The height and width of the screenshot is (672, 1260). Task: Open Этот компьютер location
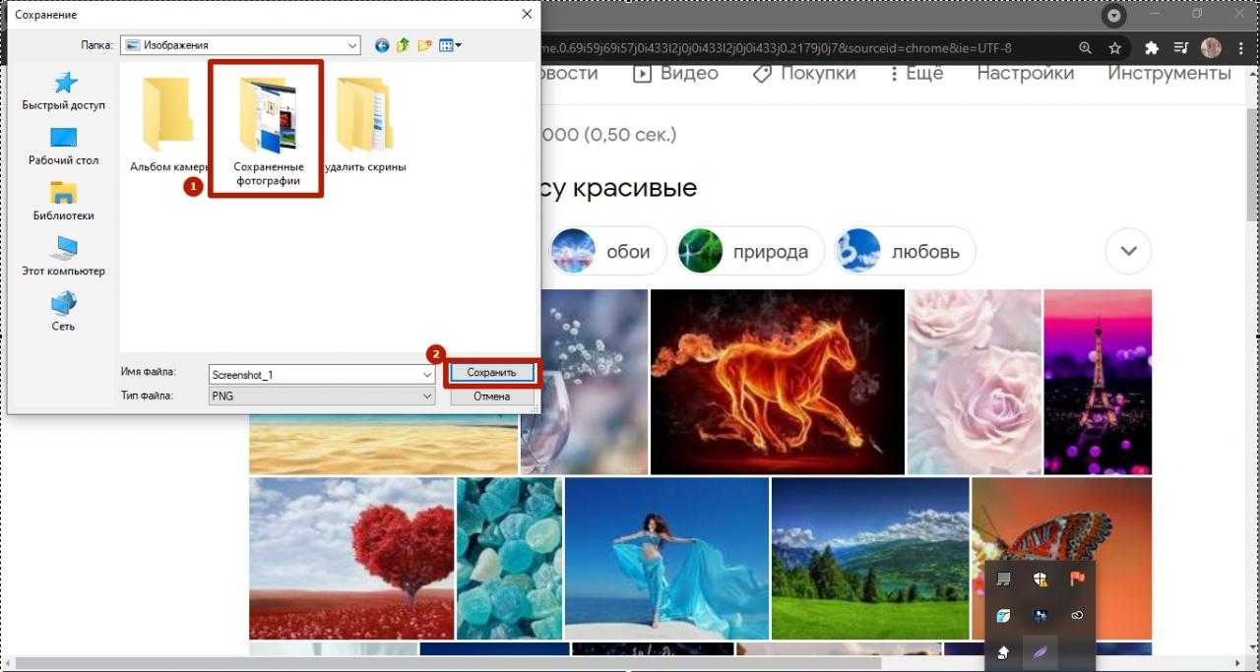pos(64,256)
